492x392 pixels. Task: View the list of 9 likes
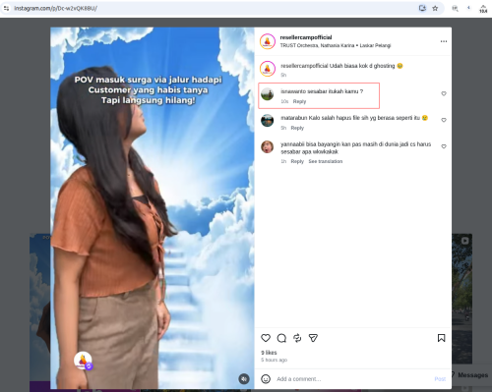[x=269, y=353]
